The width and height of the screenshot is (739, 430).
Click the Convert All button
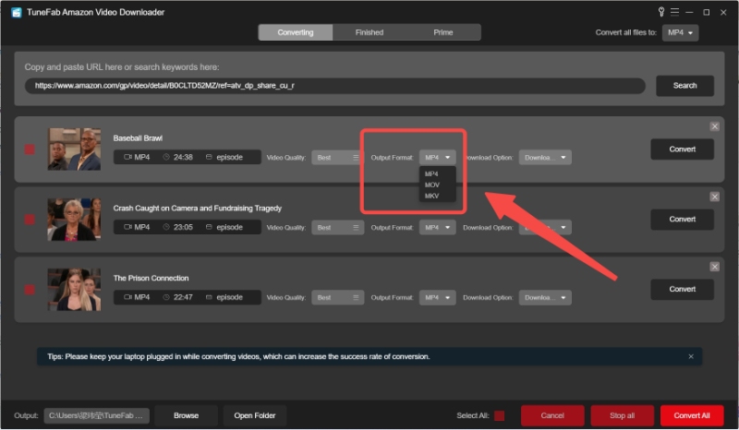[691, 415]
